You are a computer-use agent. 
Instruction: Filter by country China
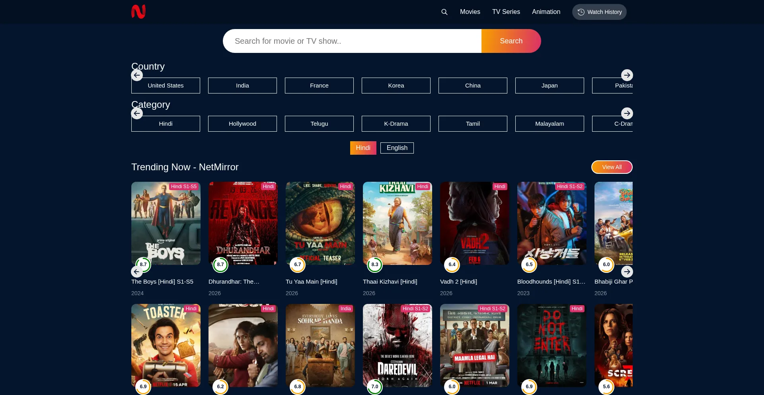coord(473,86)
